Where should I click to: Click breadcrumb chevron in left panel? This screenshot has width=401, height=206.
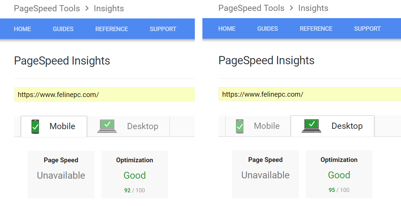tap(87, 9)
